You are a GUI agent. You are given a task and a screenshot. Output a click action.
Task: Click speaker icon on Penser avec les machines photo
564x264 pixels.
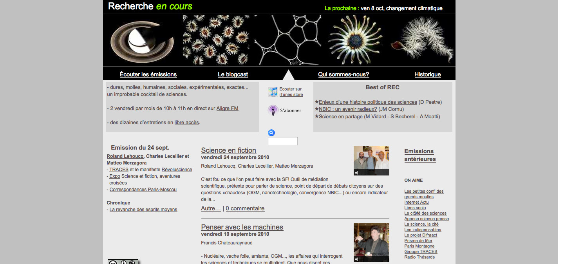(356, 259)
